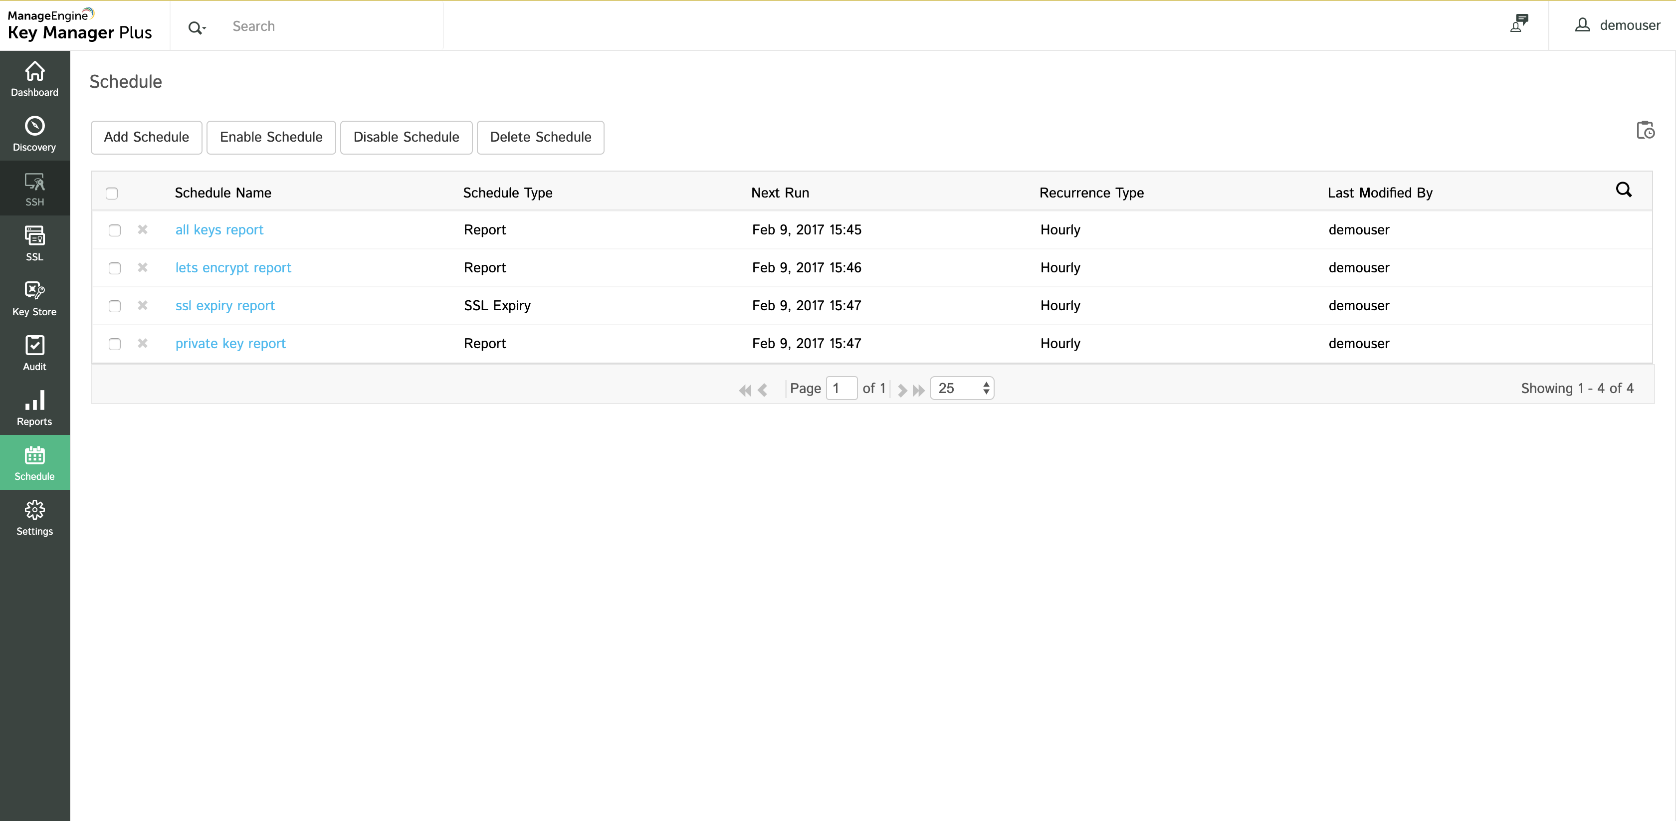Open the Audit section icon

click(x=34, y=346)
